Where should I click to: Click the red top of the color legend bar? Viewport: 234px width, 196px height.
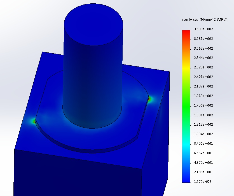(186, 32)
